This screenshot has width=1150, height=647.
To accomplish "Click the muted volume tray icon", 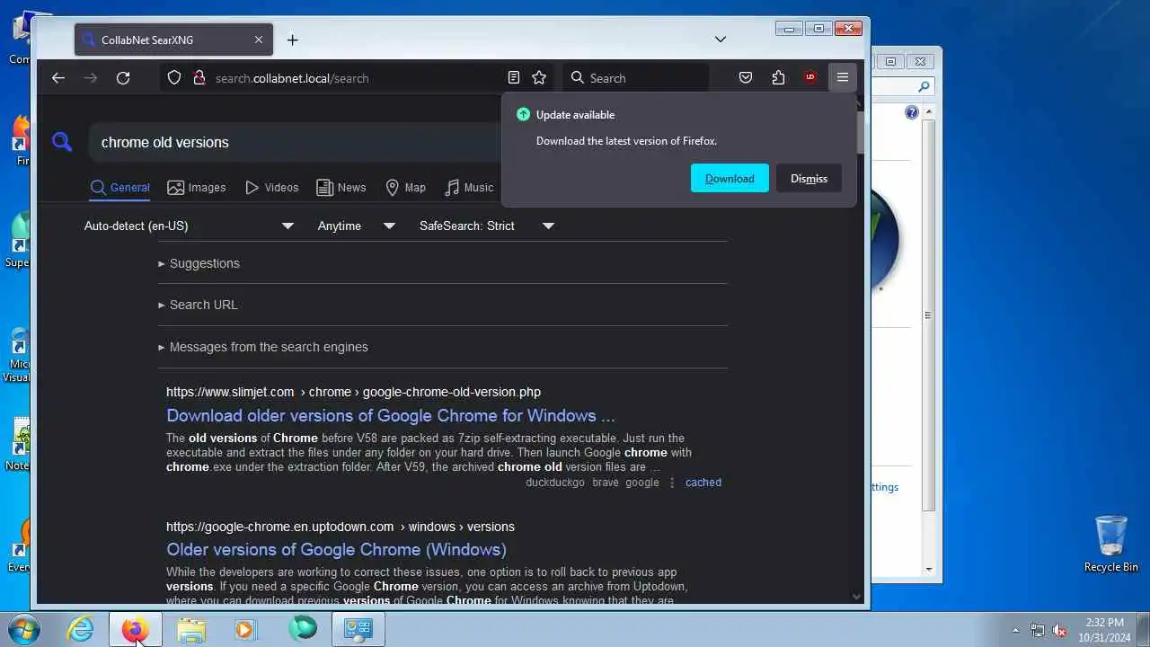I will tap(1059, 631).
